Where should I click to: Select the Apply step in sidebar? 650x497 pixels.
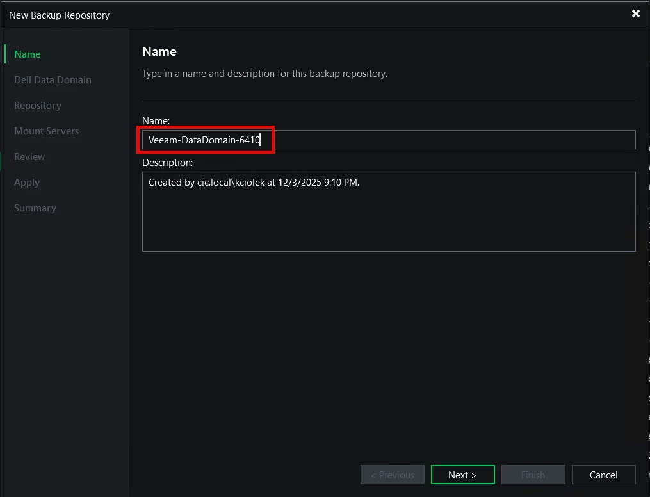[27, 183]
